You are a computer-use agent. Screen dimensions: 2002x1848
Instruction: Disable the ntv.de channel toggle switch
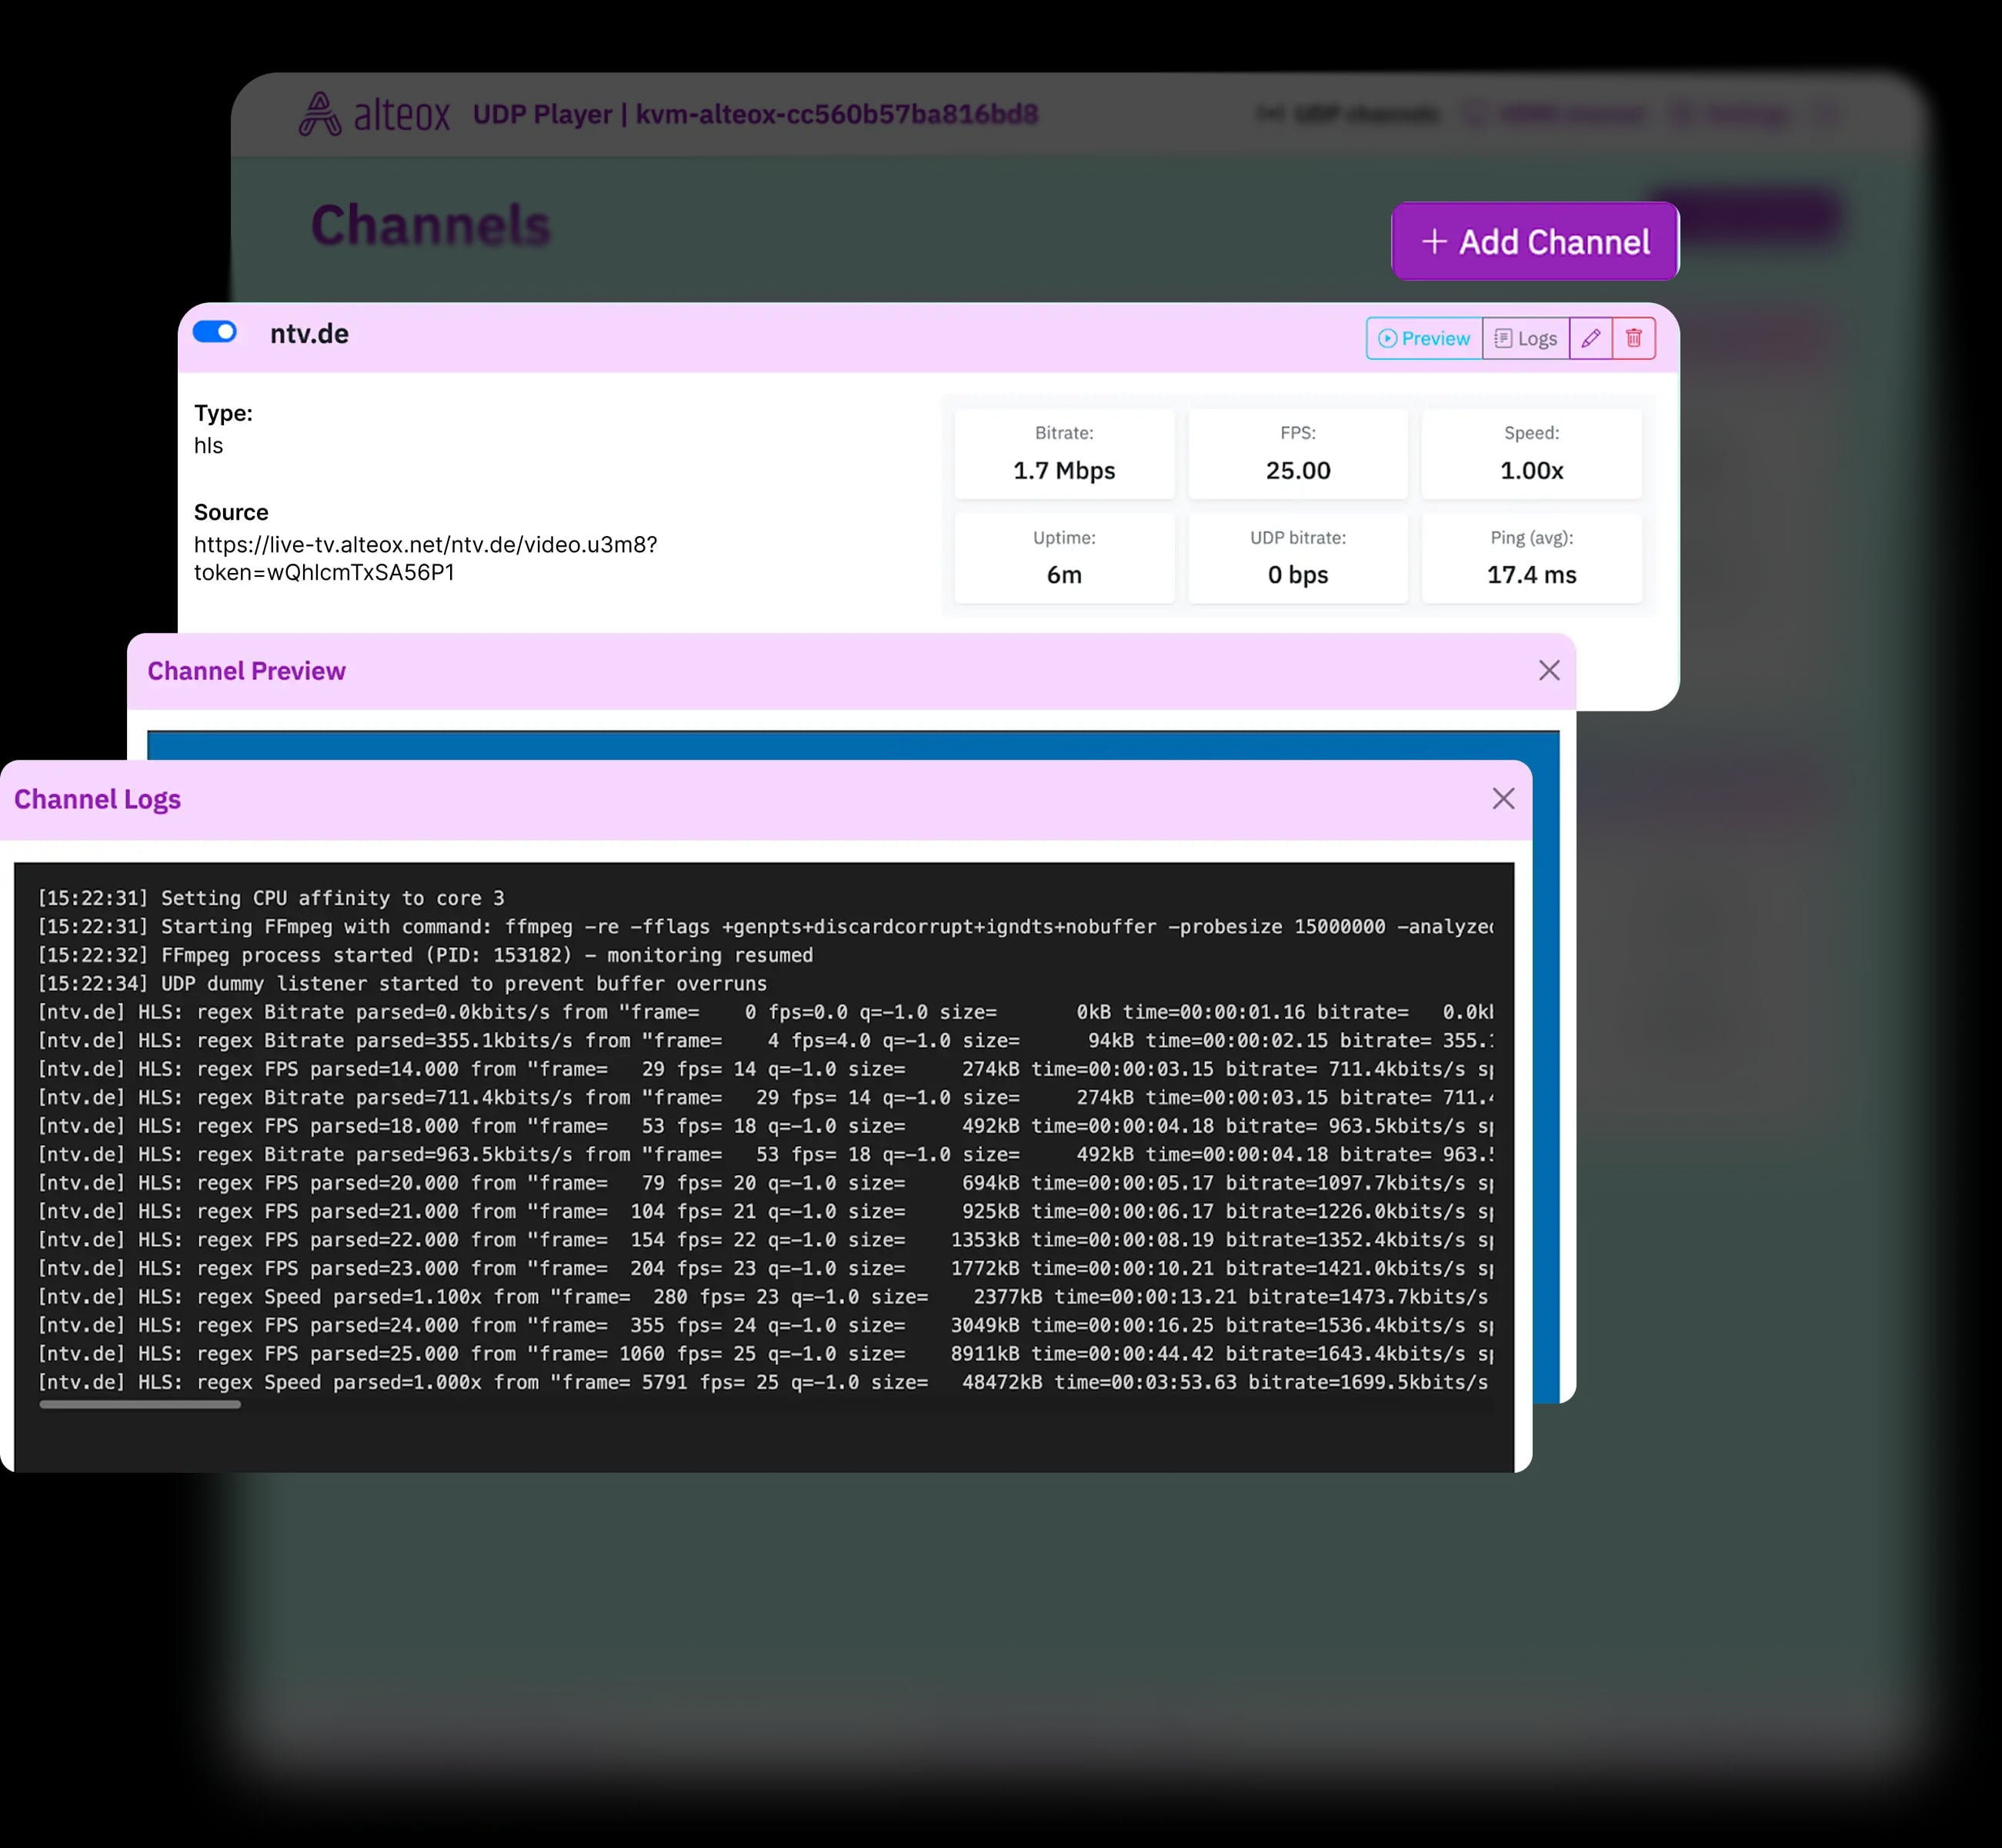pos(214,331)
